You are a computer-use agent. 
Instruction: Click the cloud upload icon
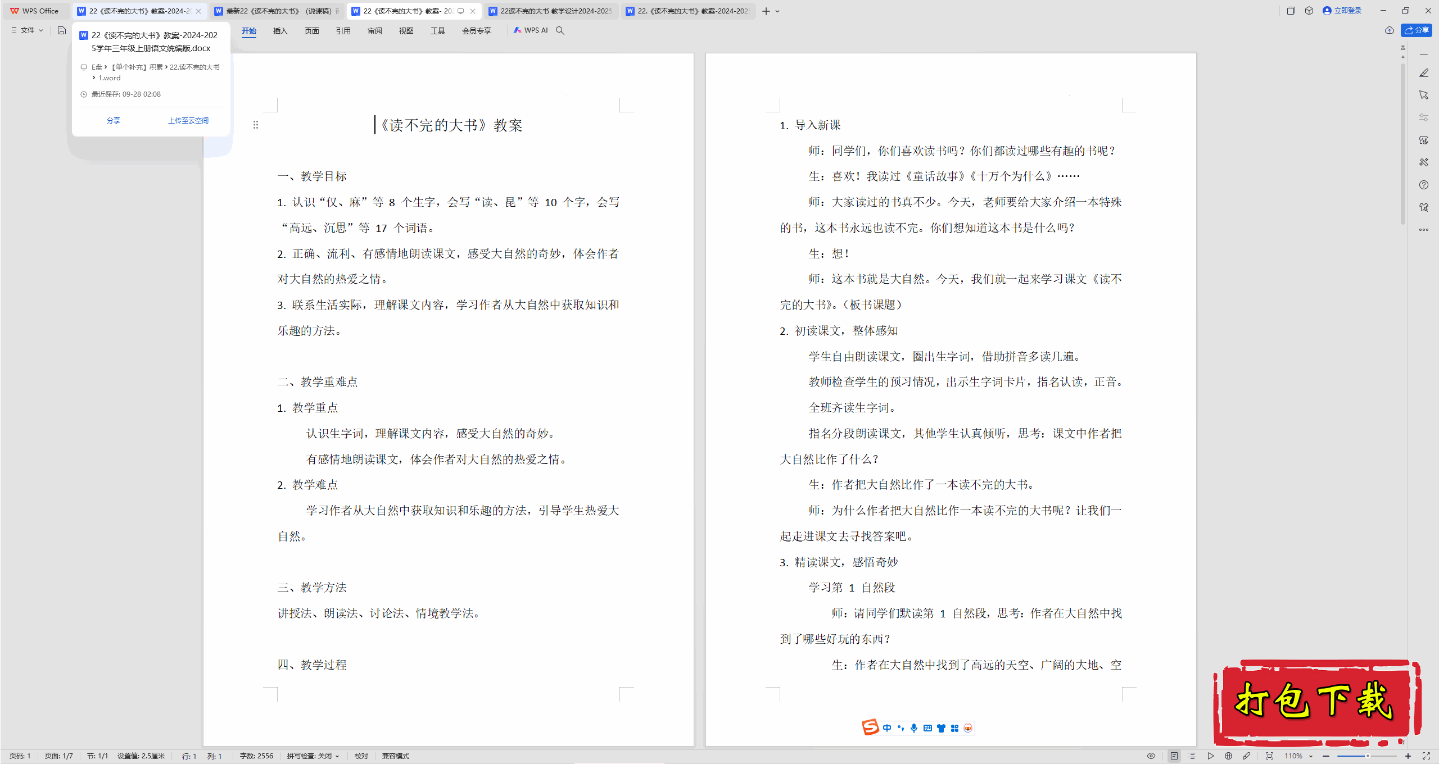(1389, 30)
